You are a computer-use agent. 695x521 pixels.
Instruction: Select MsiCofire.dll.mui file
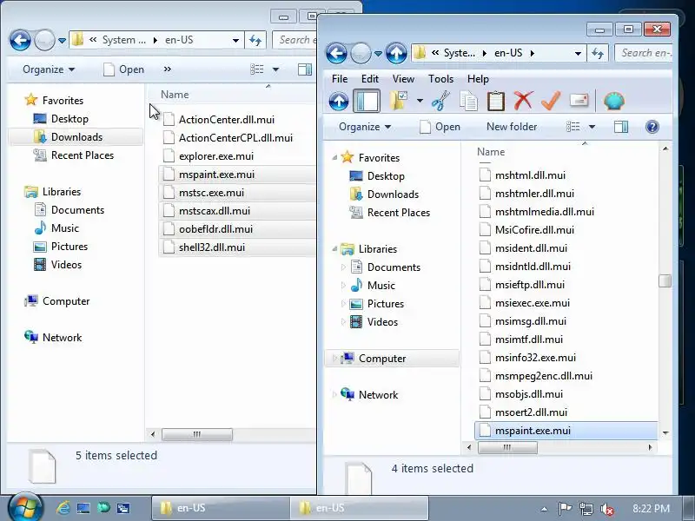(534, 230)
